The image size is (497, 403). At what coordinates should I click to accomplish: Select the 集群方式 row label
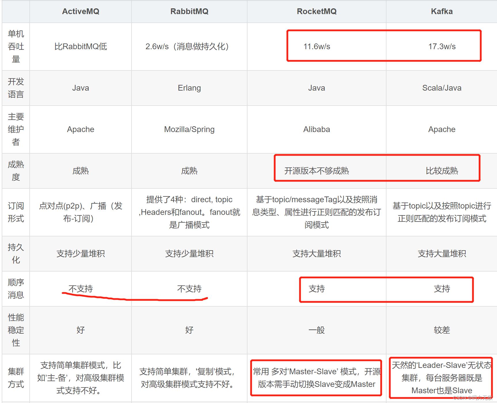(16, 378)
